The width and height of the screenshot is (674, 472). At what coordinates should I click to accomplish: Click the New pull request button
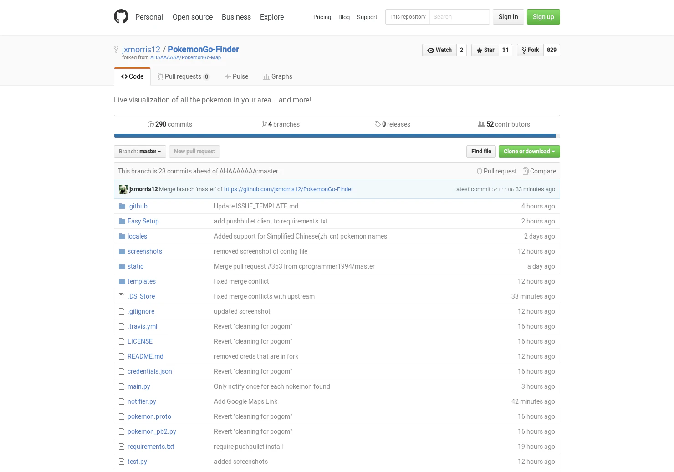click(x=194, y=152)
